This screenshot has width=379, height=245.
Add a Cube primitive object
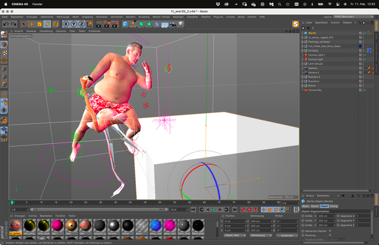point(125,24)
